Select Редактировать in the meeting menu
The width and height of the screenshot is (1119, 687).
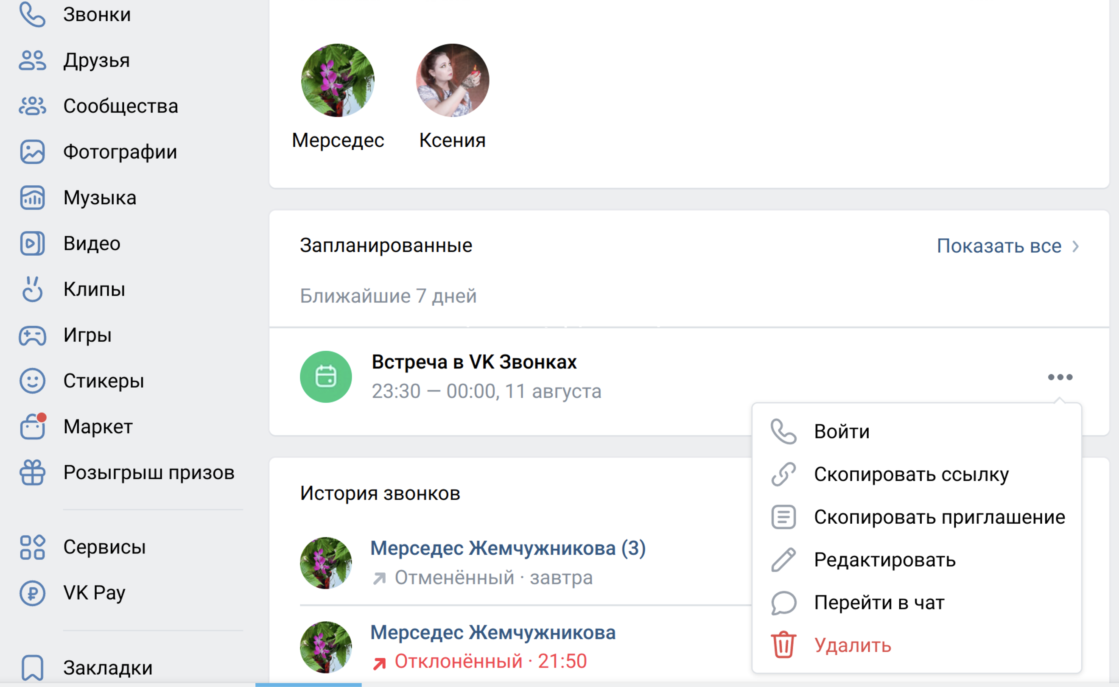pyautogui.click(x=884, y=560)
